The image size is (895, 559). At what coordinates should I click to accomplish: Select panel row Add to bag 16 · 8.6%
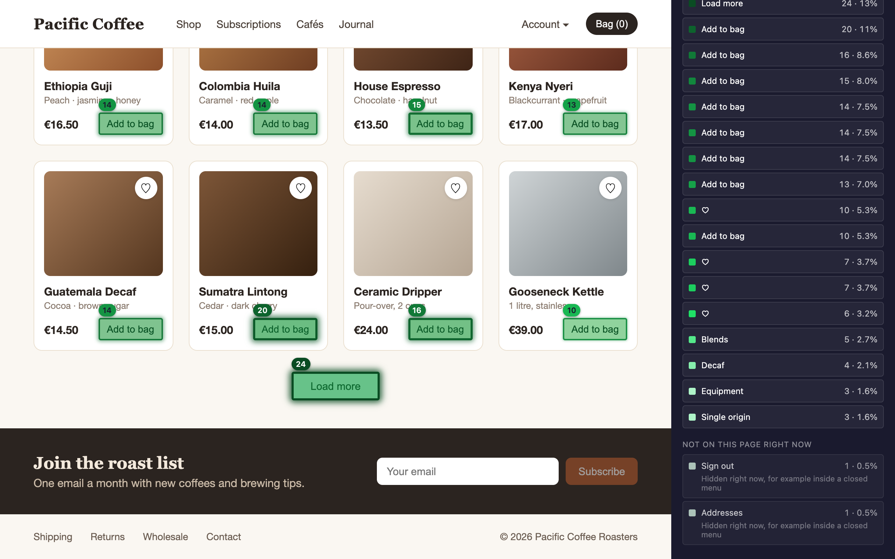[x=782, y=55]
